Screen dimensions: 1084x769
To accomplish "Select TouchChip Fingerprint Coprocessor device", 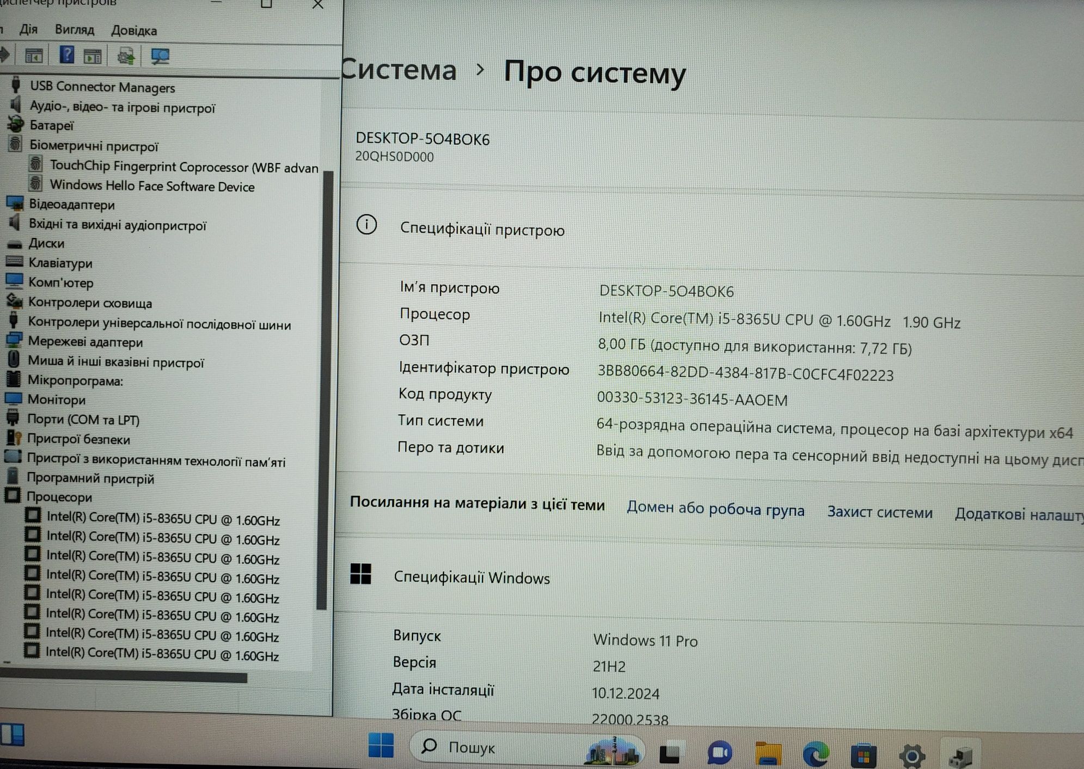I will click(x=184, y=167).
